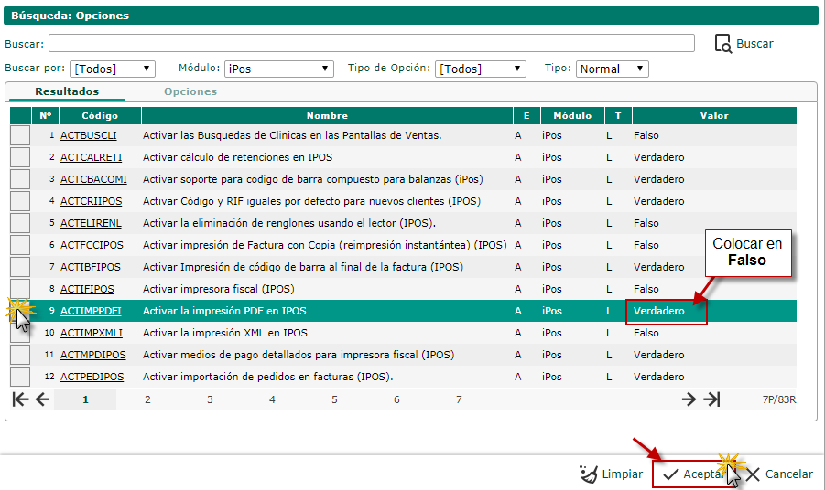Open the Tipo de Opción dropdown
Viewport: 825px width, 490px height.
[x=481, y=69]
